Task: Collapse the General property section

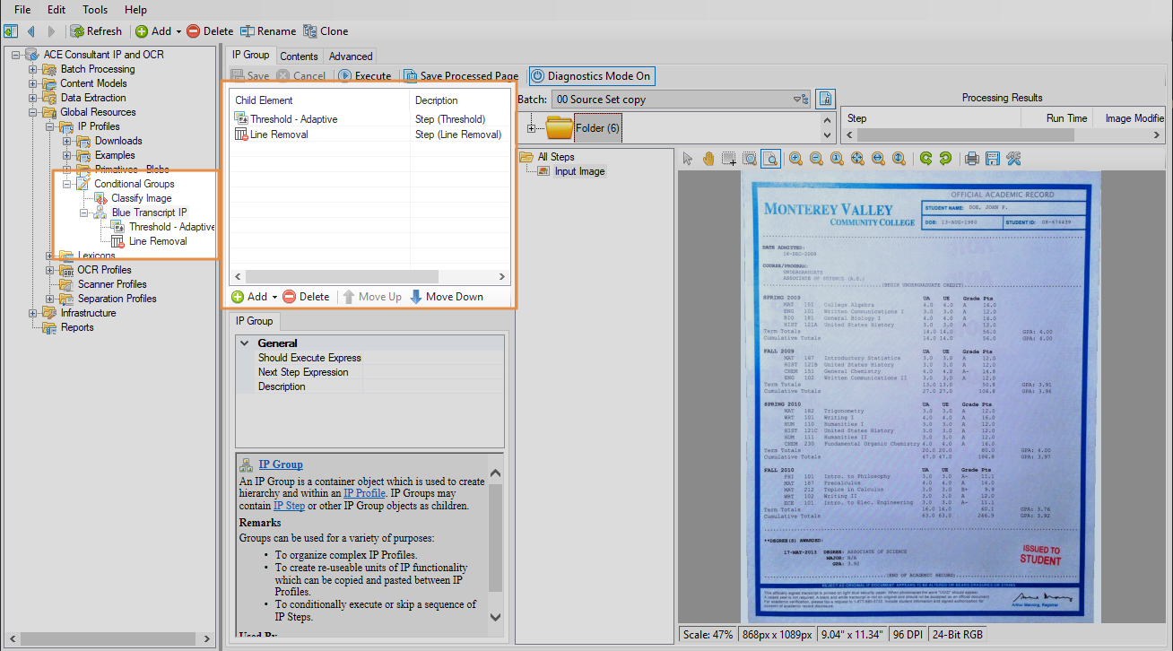Action: [245, 343]
